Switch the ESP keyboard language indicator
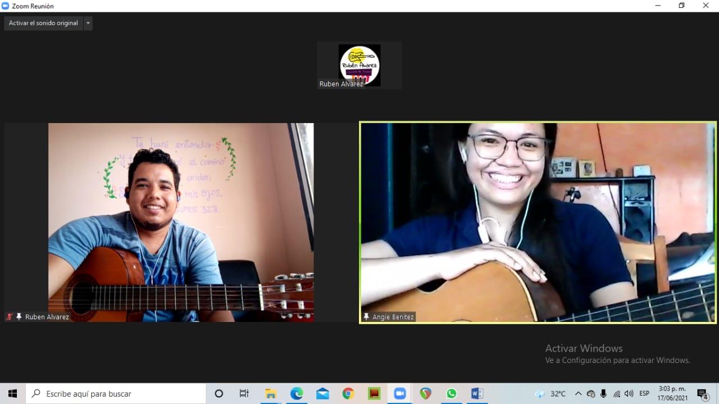The image size is (719, 404). coord(644,393)
